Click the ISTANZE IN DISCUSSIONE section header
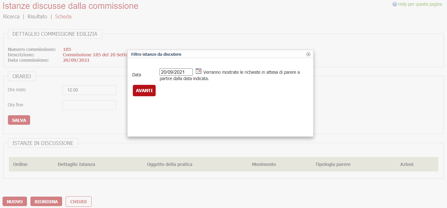The height and width of the screenshot is (208, 447). [x=43, y=142]
